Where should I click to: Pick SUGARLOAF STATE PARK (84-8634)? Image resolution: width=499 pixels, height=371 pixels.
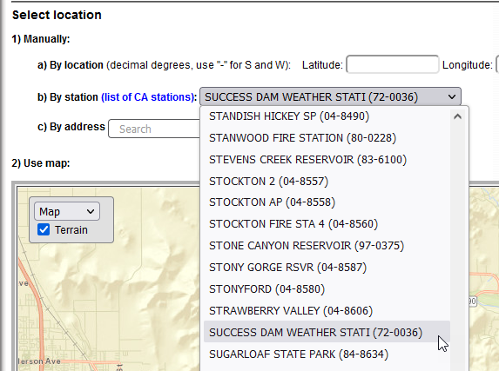[x=327, y=354]
